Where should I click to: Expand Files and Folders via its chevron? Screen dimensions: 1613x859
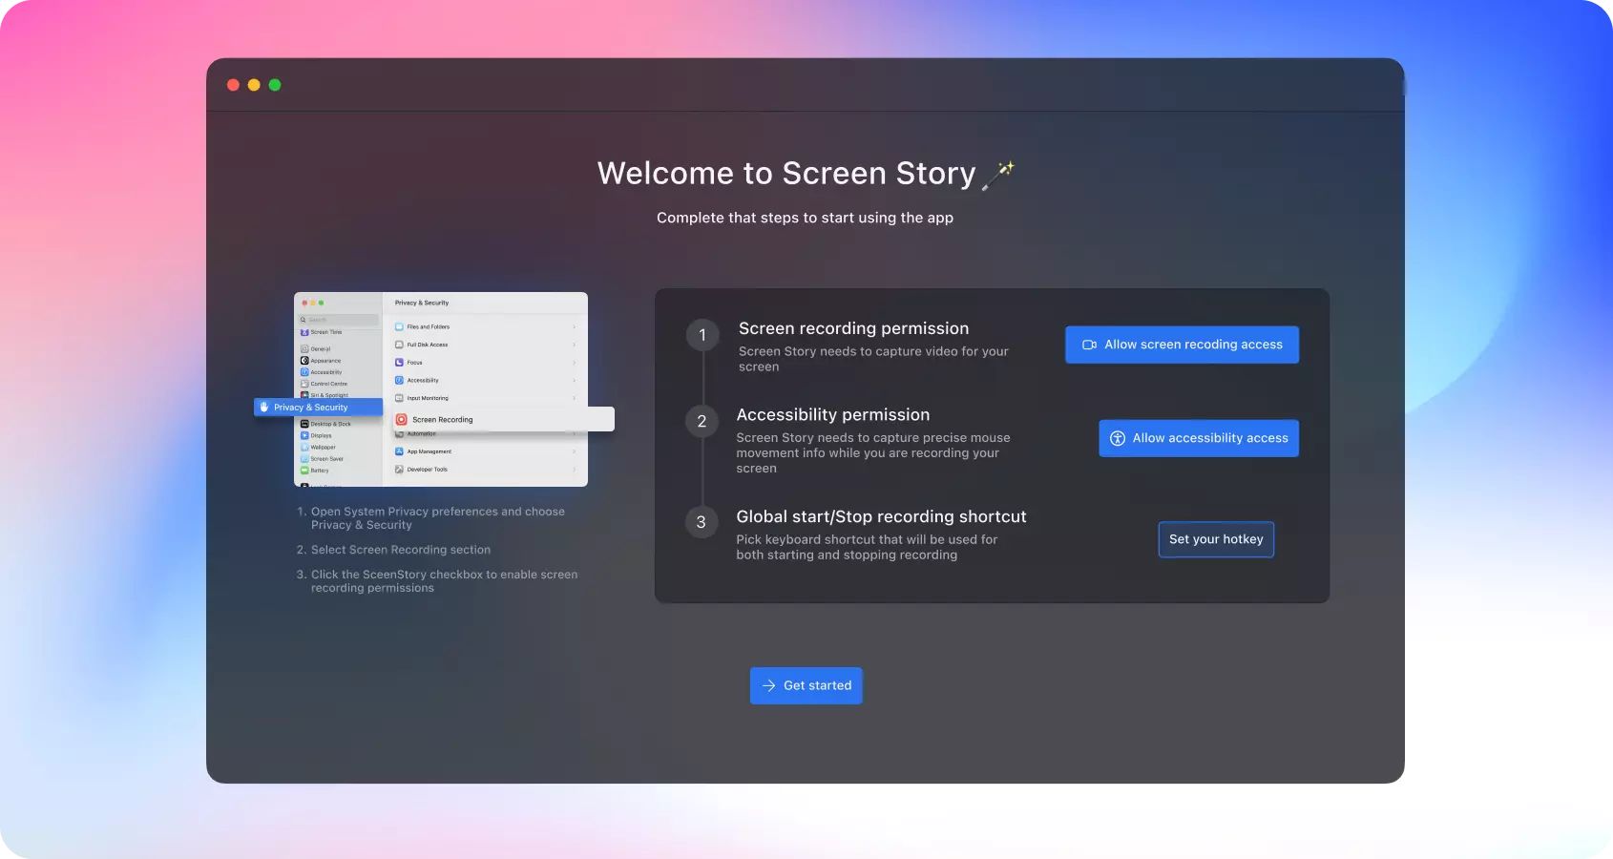[575, 326]
